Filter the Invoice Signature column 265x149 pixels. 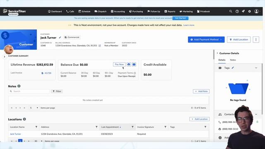pos(165,127)
